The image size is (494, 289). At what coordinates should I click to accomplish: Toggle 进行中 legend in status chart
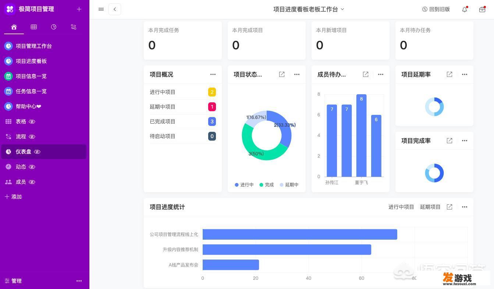244,185
